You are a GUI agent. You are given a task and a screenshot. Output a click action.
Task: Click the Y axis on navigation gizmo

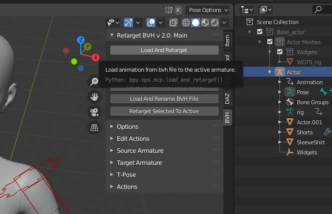point(87,47)
